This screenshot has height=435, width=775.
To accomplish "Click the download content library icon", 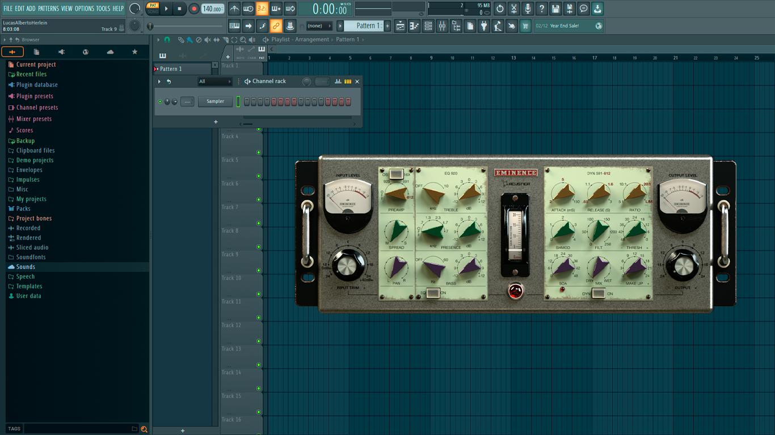I will click(x=597, y=8).
